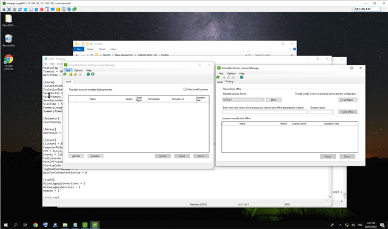Click the ENG language indicator in system tray

[x=360, y=225]
